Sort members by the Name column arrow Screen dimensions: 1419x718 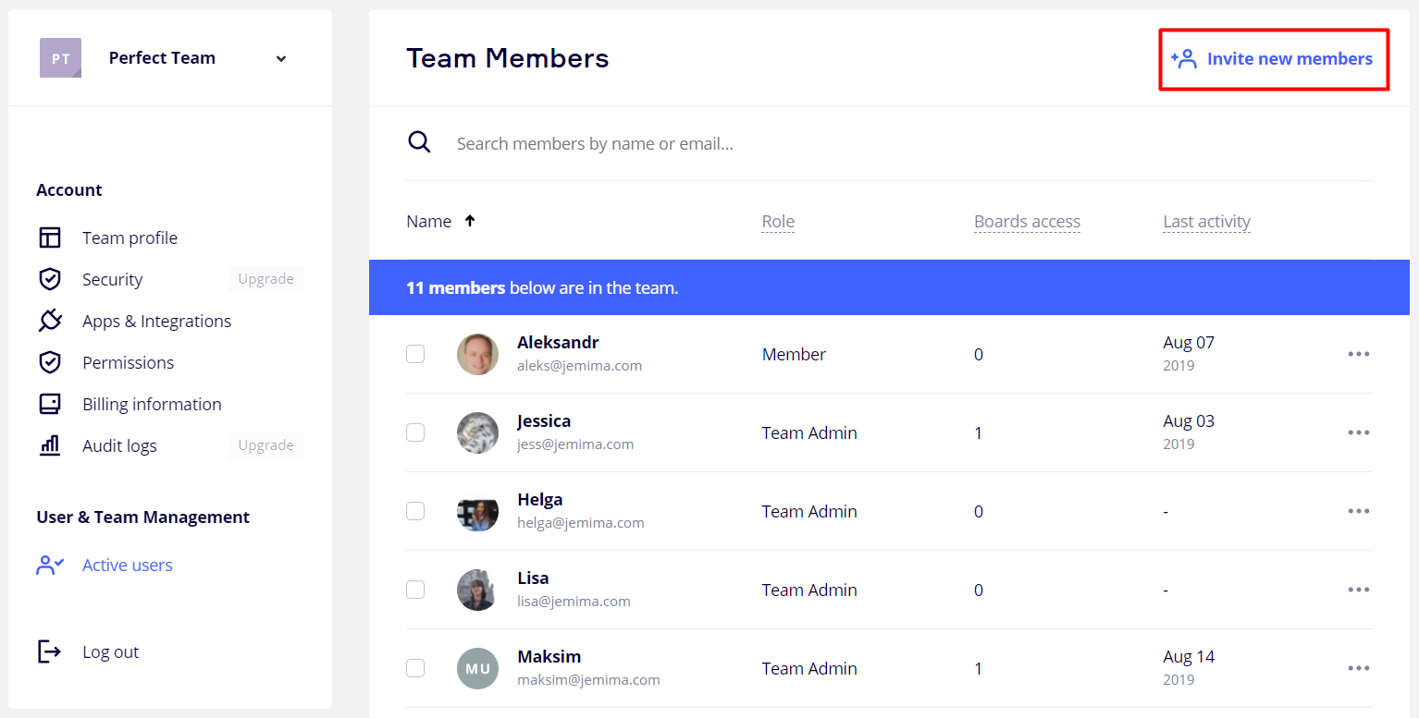click(470, 221)
